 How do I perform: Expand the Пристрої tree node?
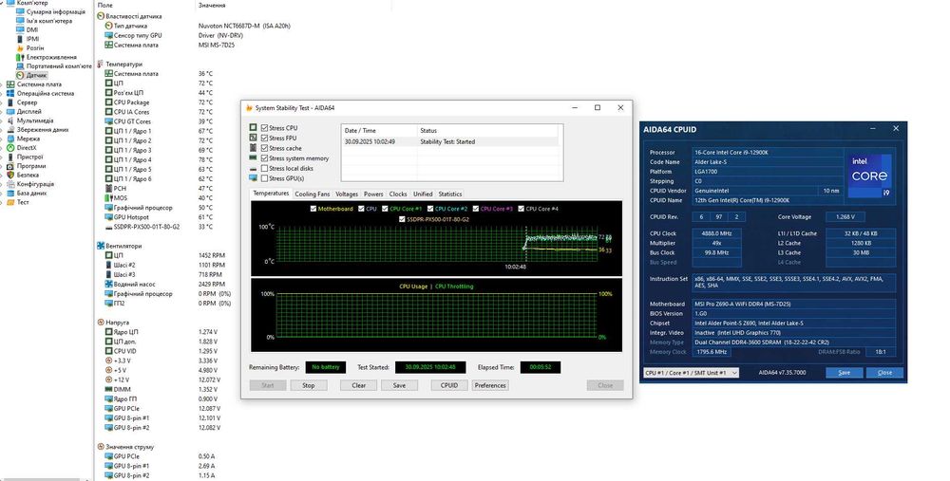pos(2,157)
